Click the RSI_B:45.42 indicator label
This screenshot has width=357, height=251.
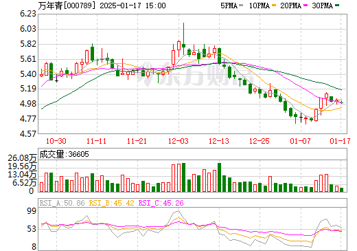[x=111, y=203]
